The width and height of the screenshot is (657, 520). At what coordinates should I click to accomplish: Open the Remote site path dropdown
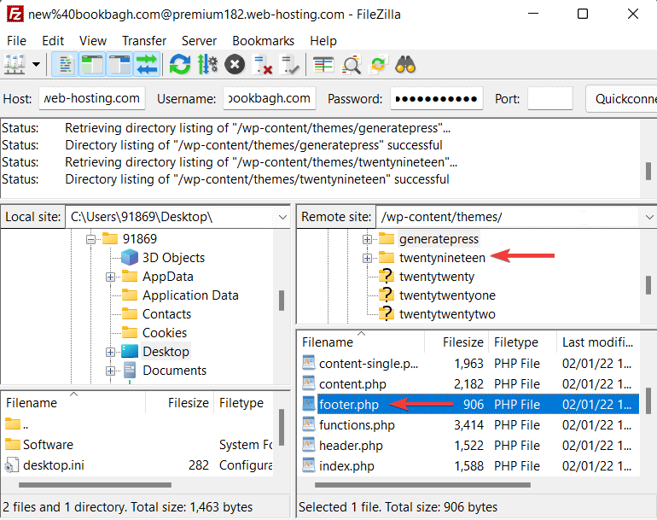(649, 217)
